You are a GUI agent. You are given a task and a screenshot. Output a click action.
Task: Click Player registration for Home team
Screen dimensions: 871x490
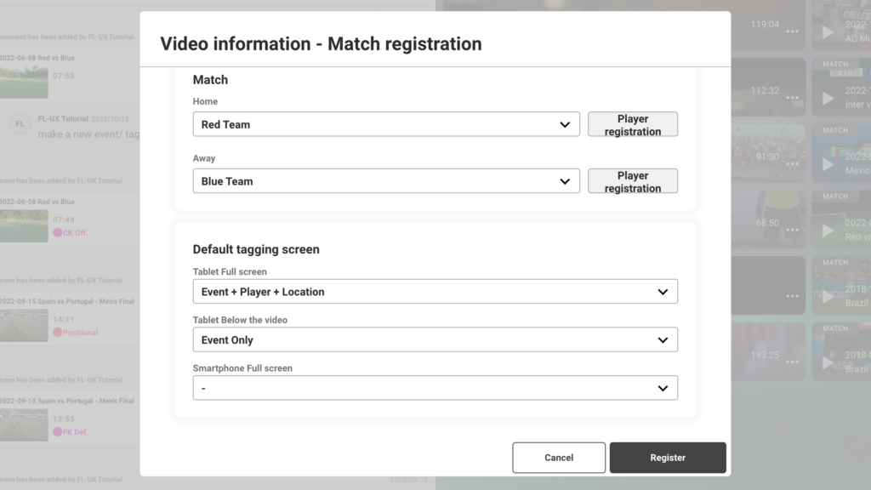633,124
